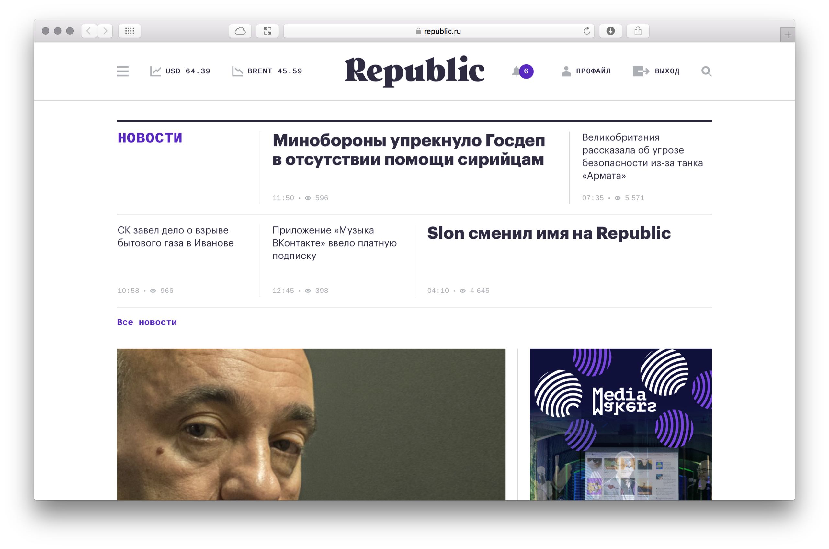Open the hamburger menu on Republic
Viewport: 829px width, 549px height.
[123, 71]
